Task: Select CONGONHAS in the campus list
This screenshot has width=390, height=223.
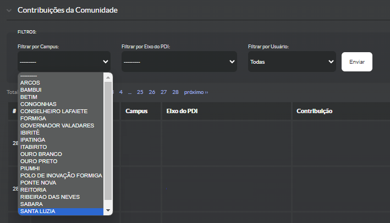Action: 38,104
